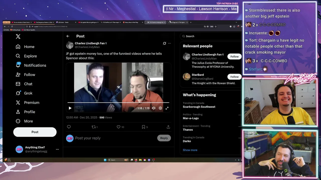Open Scarborough Southwest trend
The height and width of the screenshot is (180, 321).
coord(199,107)
